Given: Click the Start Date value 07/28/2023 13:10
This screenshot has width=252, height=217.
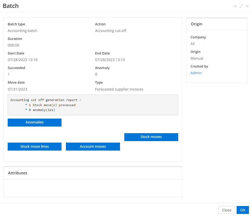Looking at the screenshot, I should 23,60.
